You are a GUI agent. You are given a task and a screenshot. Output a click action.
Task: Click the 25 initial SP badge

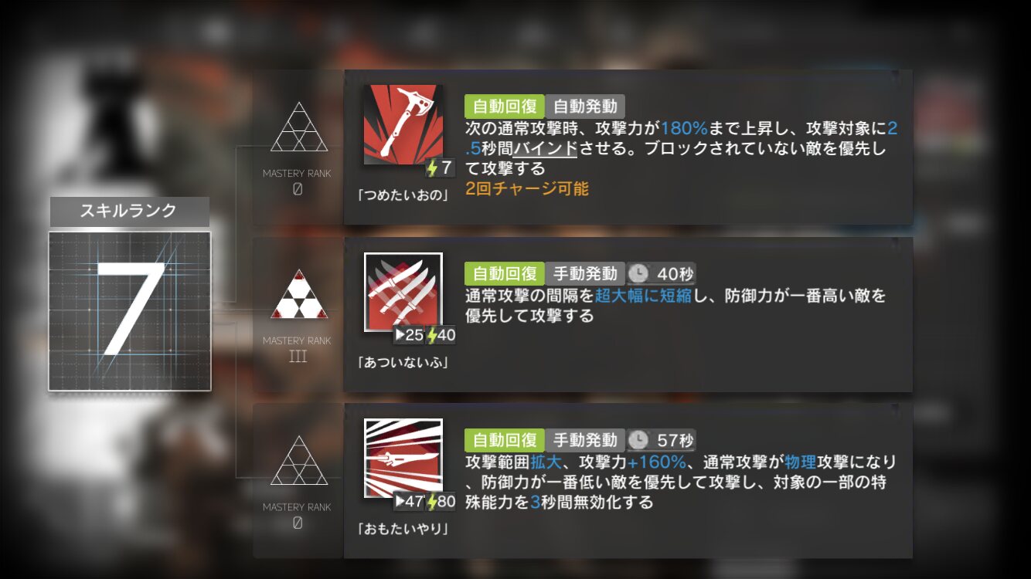click(x=409, y=335)
